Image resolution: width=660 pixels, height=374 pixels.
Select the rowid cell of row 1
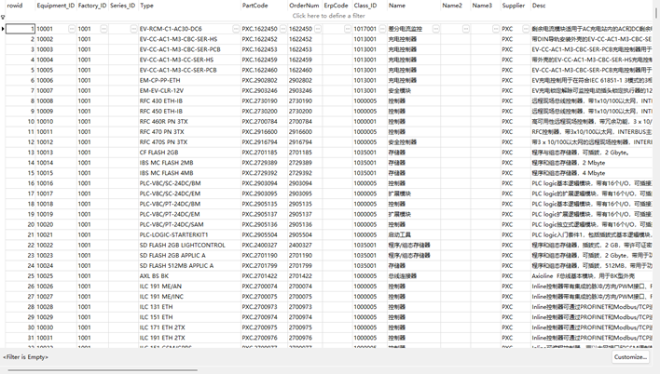(21, 29)
